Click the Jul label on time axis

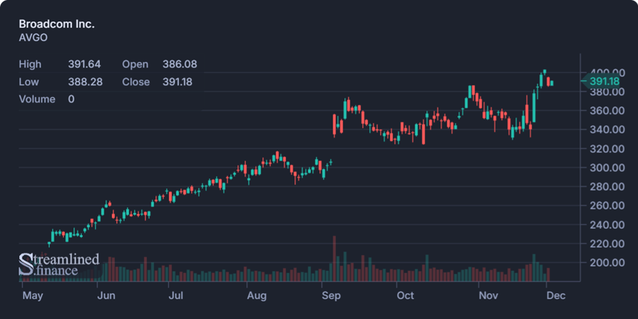point(176,296)
